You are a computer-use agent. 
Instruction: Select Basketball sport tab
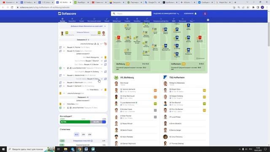[72, 20]
